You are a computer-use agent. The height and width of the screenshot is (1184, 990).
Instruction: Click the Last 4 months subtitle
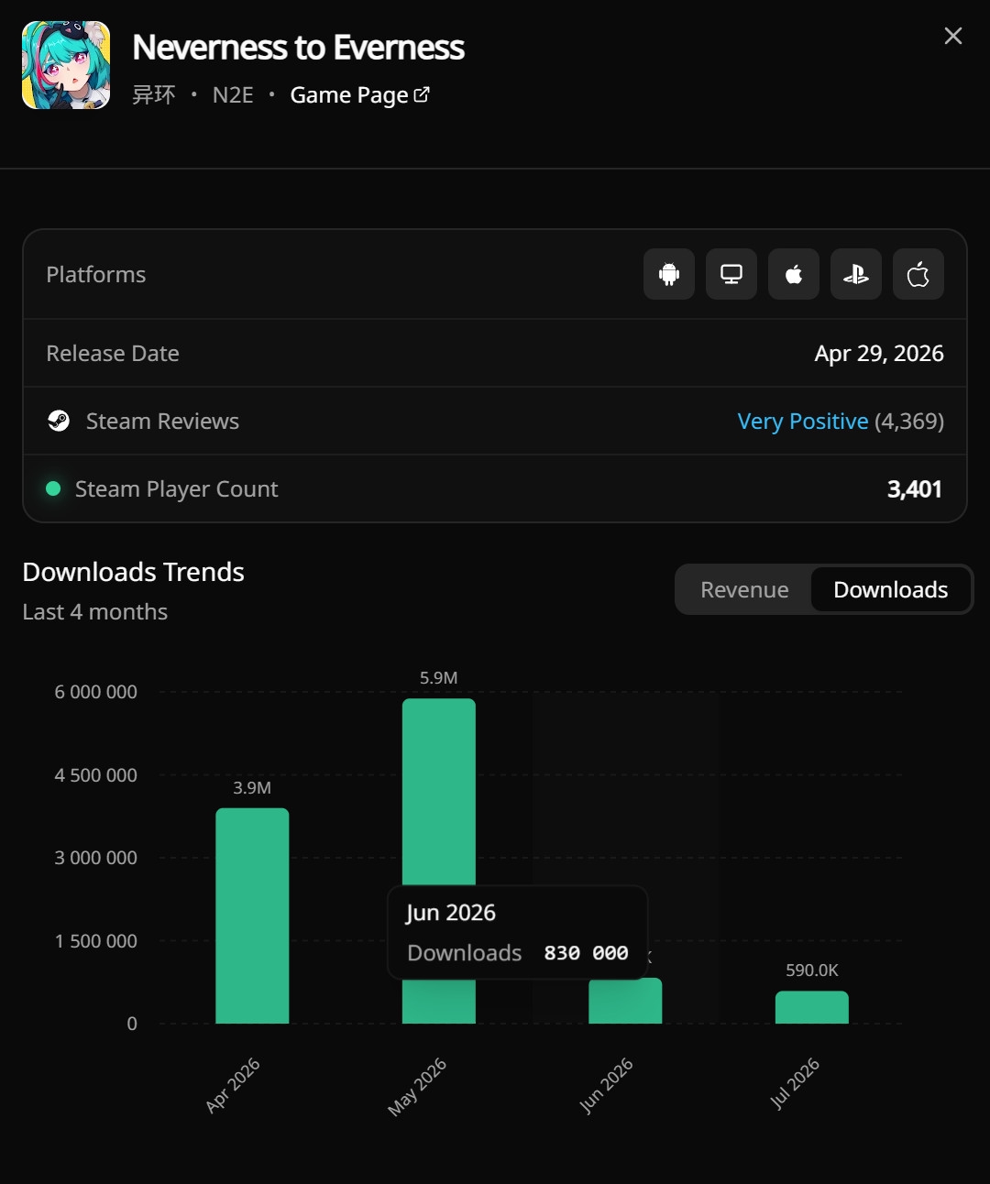[x=95, y=612]
